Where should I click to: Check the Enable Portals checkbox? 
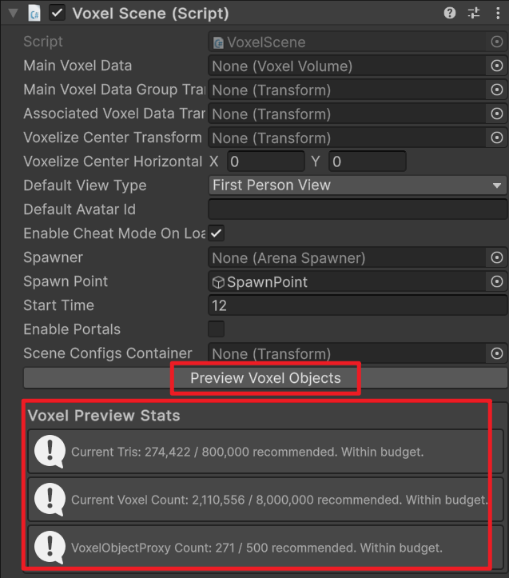217,329
